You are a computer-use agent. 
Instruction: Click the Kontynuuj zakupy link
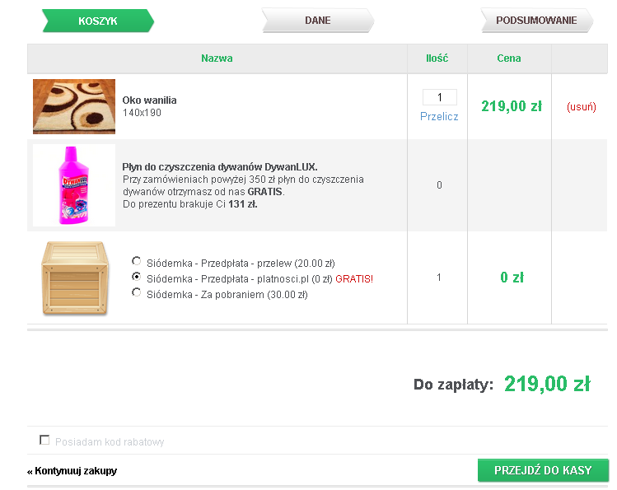72,471
